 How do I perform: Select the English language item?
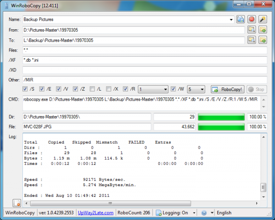(224, 213)
